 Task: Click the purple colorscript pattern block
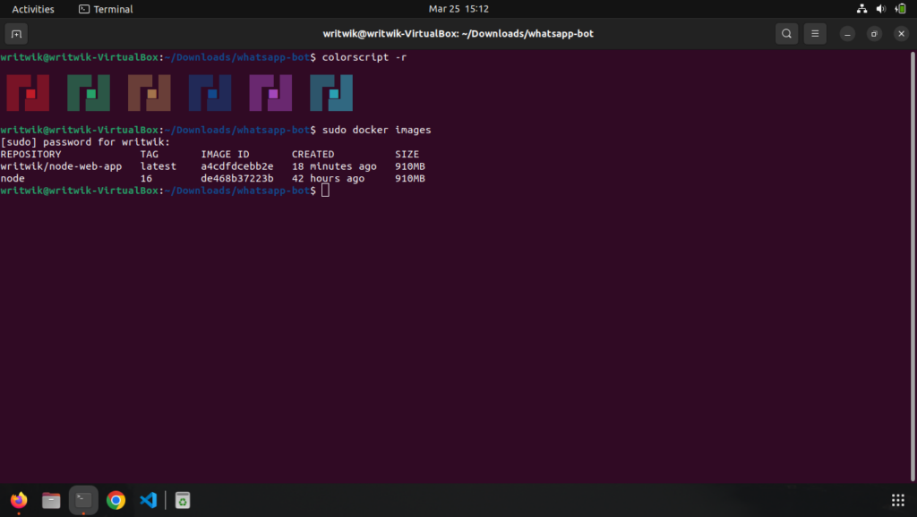tap(270, 91)
